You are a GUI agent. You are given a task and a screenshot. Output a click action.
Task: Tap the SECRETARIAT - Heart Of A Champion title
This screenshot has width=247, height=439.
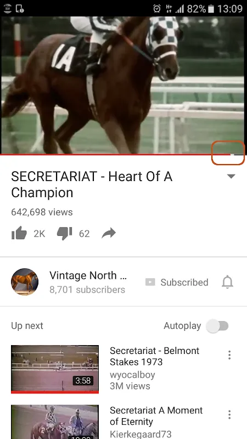coord(92,184)
